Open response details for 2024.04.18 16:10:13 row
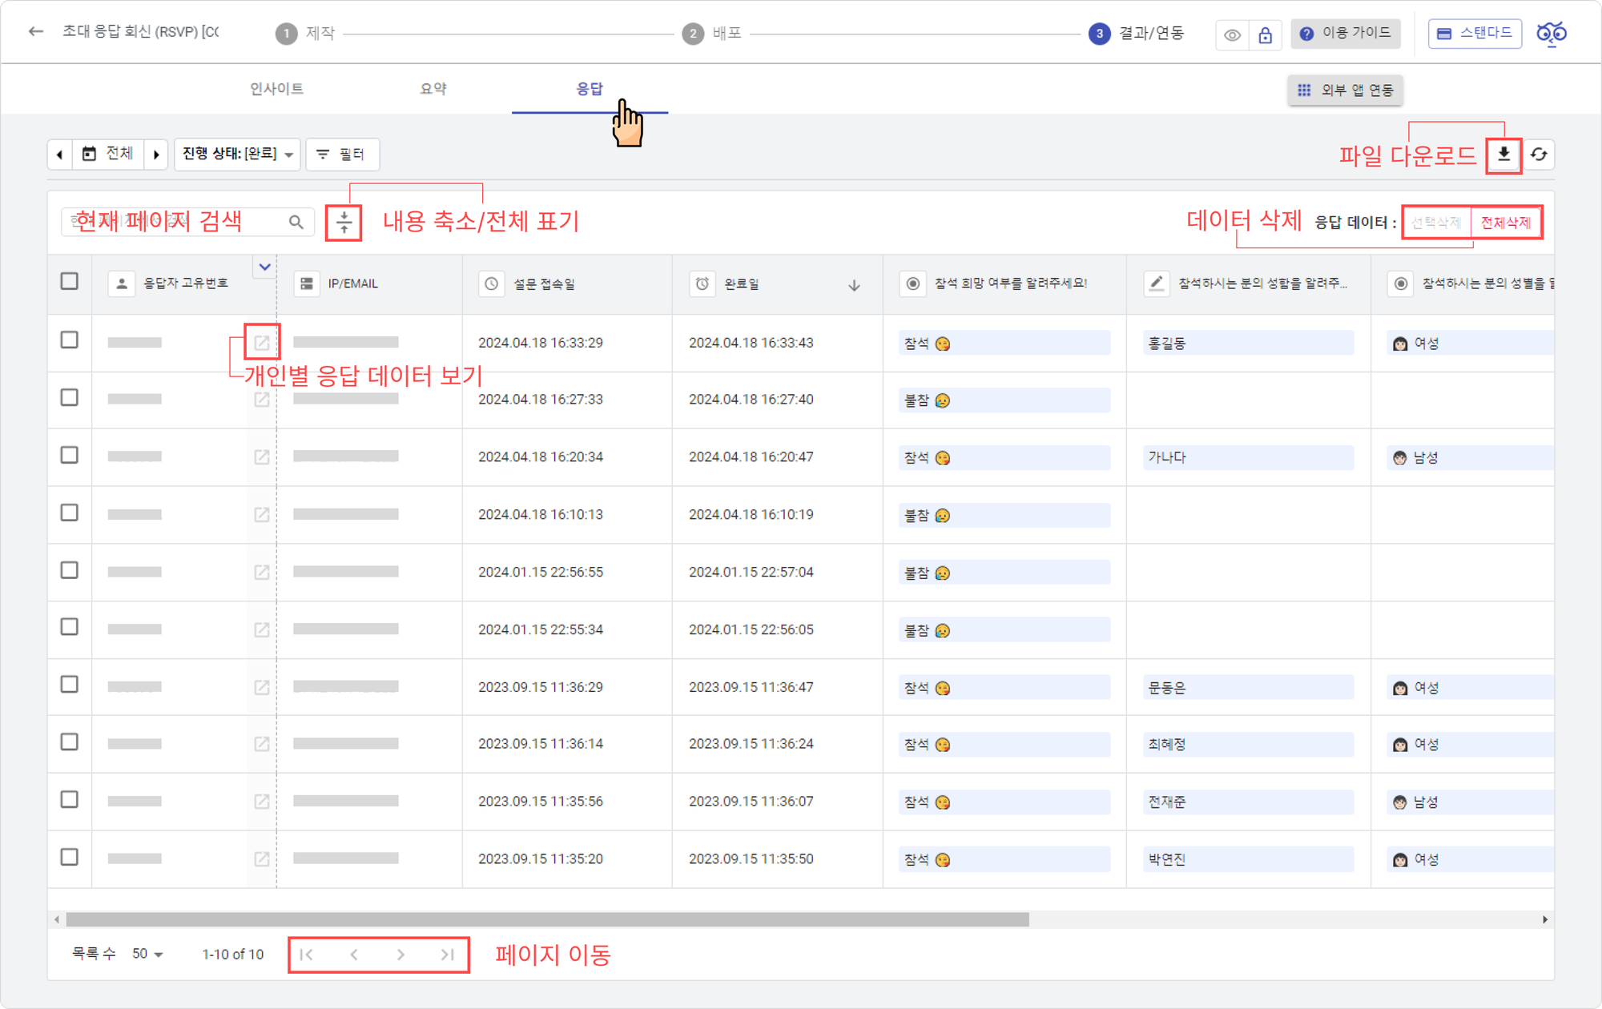The image size is (1602, 1009). (x=262, y=514)
